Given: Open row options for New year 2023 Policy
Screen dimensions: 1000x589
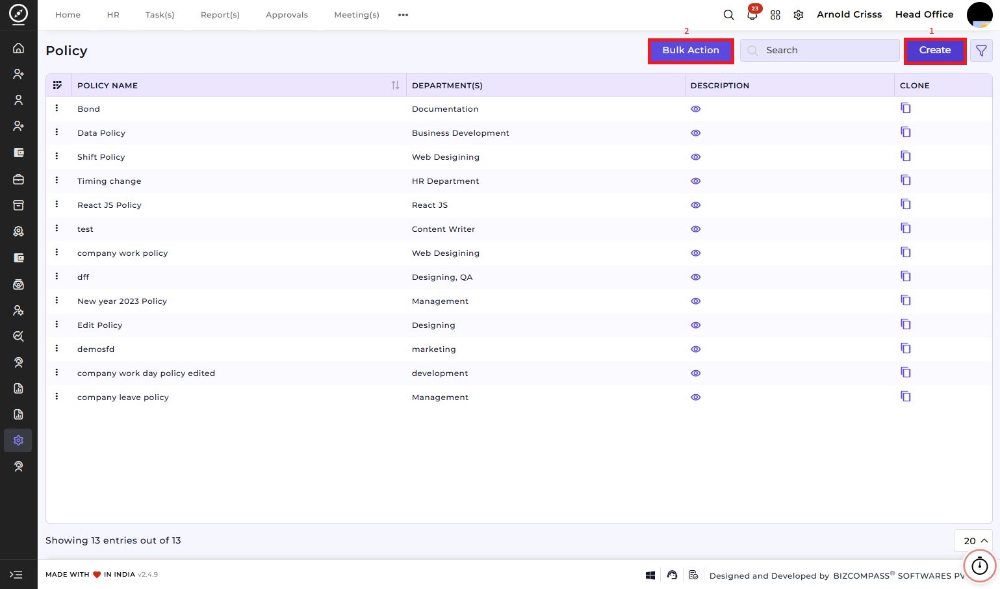Looking at the screenshot, I should click(x=57, y=300).
